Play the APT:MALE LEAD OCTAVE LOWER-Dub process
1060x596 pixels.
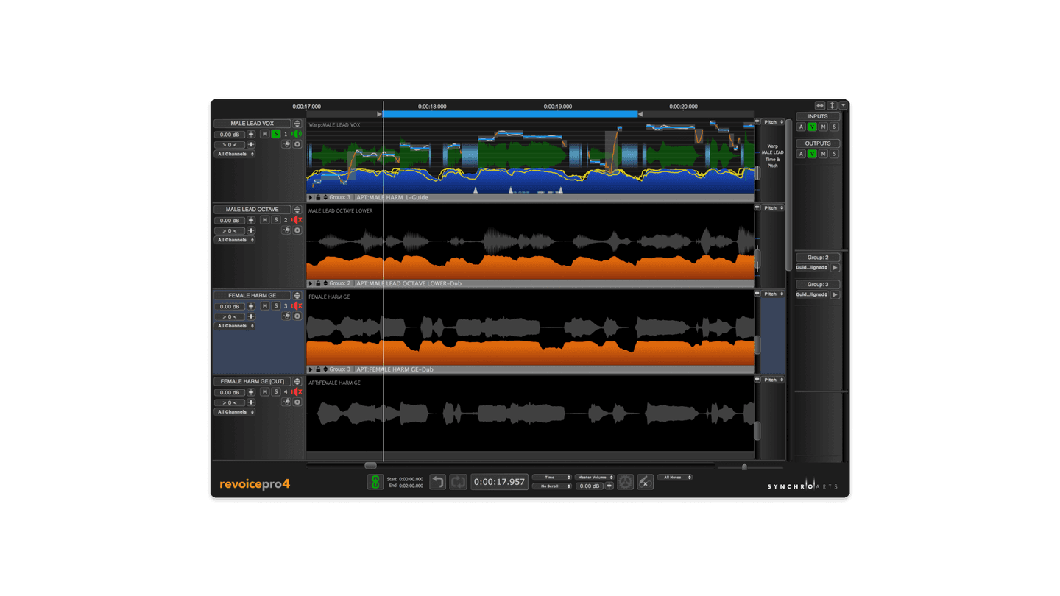tap(311, 283)
